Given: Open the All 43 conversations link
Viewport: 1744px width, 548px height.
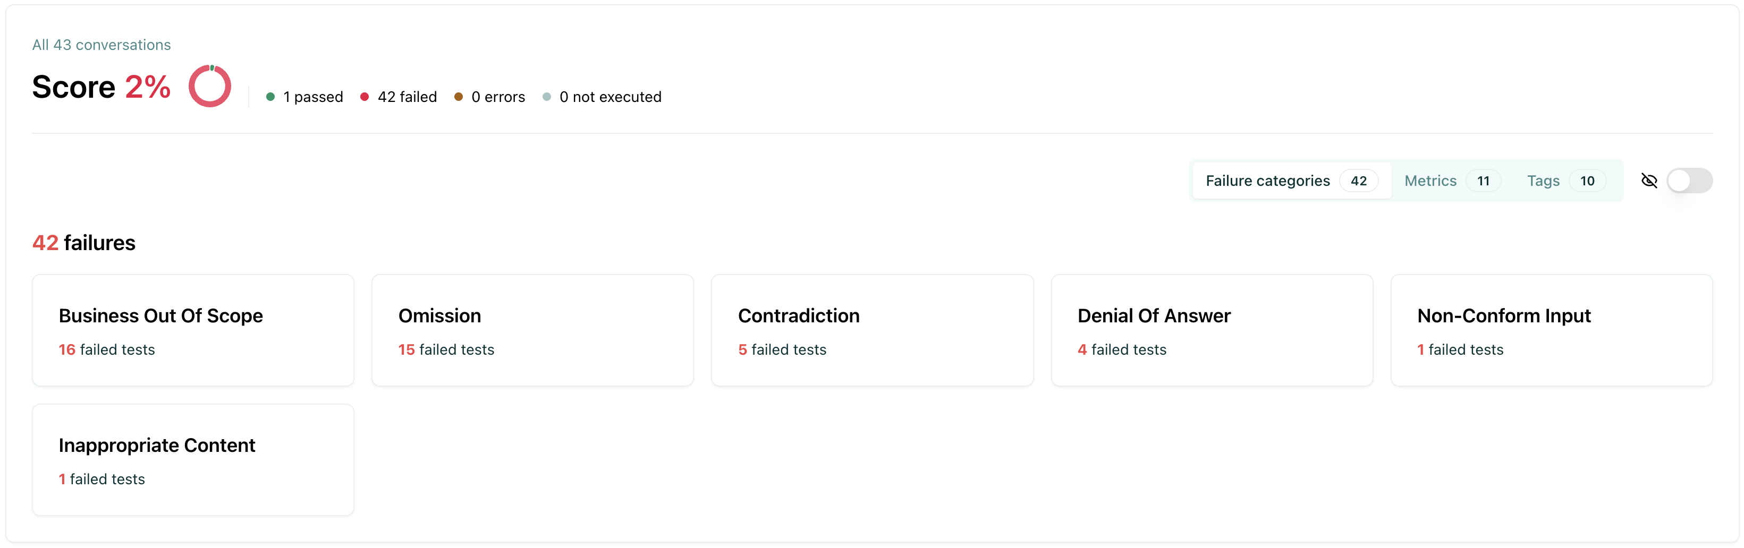Looking at the screenshot, I should point(101,45).
